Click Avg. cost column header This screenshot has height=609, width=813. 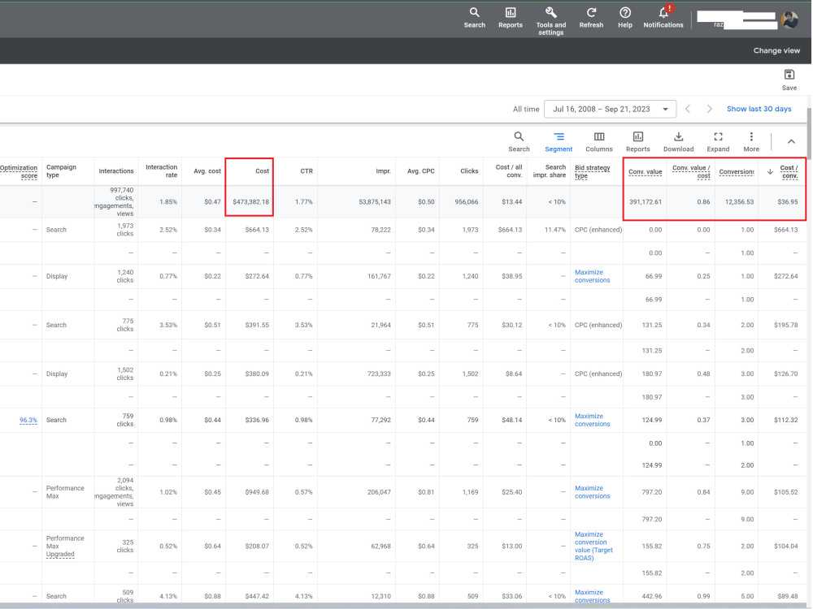click(207, 171)
